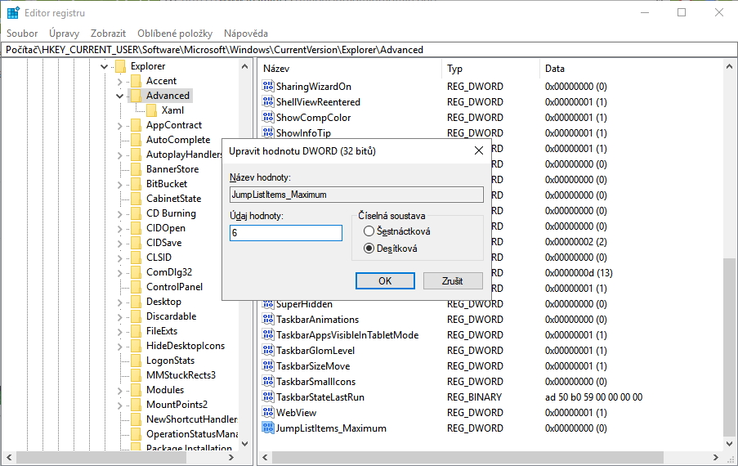The height and width of the screenshot is (466, 738).
Task: Click the ShellViewReentered value icon
Action: [268, 101]
